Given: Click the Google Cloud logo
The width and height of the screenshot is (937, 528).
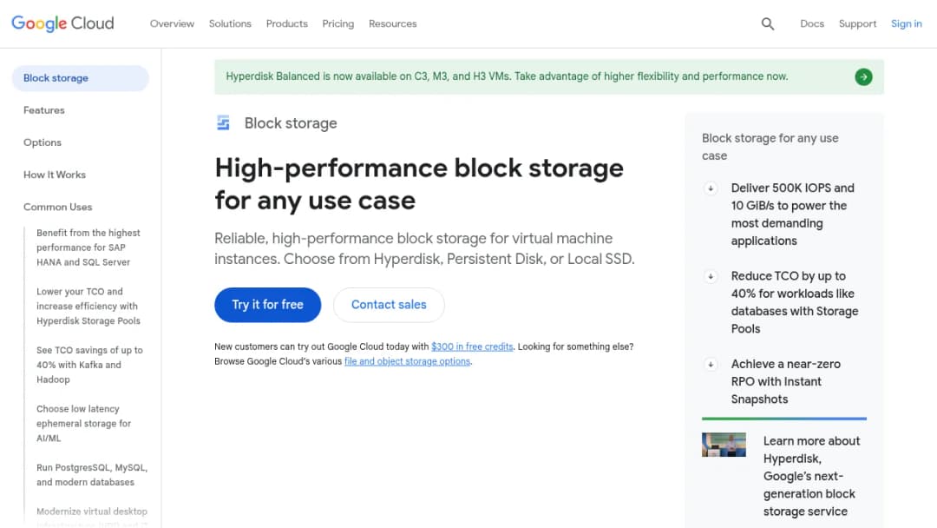Looking at the screenshot, I should 62,23.
